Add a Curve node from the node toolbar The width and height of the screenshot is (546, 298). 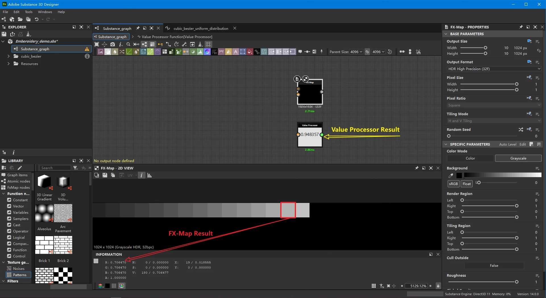129,52
